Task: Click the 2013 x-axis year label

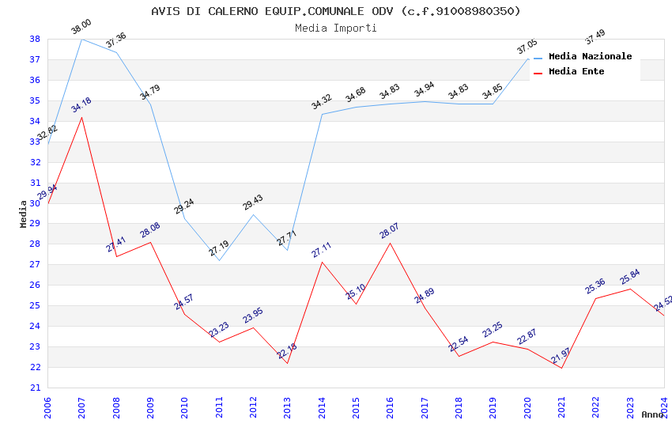Action: [x=287, y=407]
